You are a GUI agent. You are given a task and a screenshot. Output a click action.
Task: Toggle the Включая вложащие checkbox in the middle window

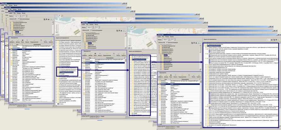pos(92,30)
